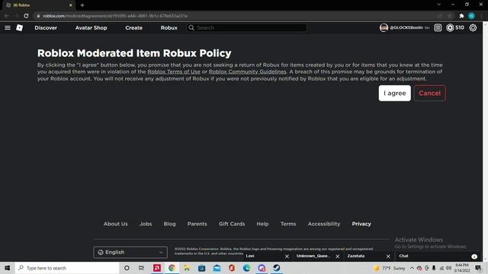Image resolution: width=488 pixels, height=274 pixels.
Task: Open Robux balance showing 510
Action: (455, 27)
